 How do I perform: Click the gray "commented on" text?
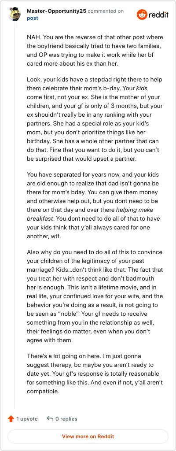pyautogui.click(x=106, y=11)
